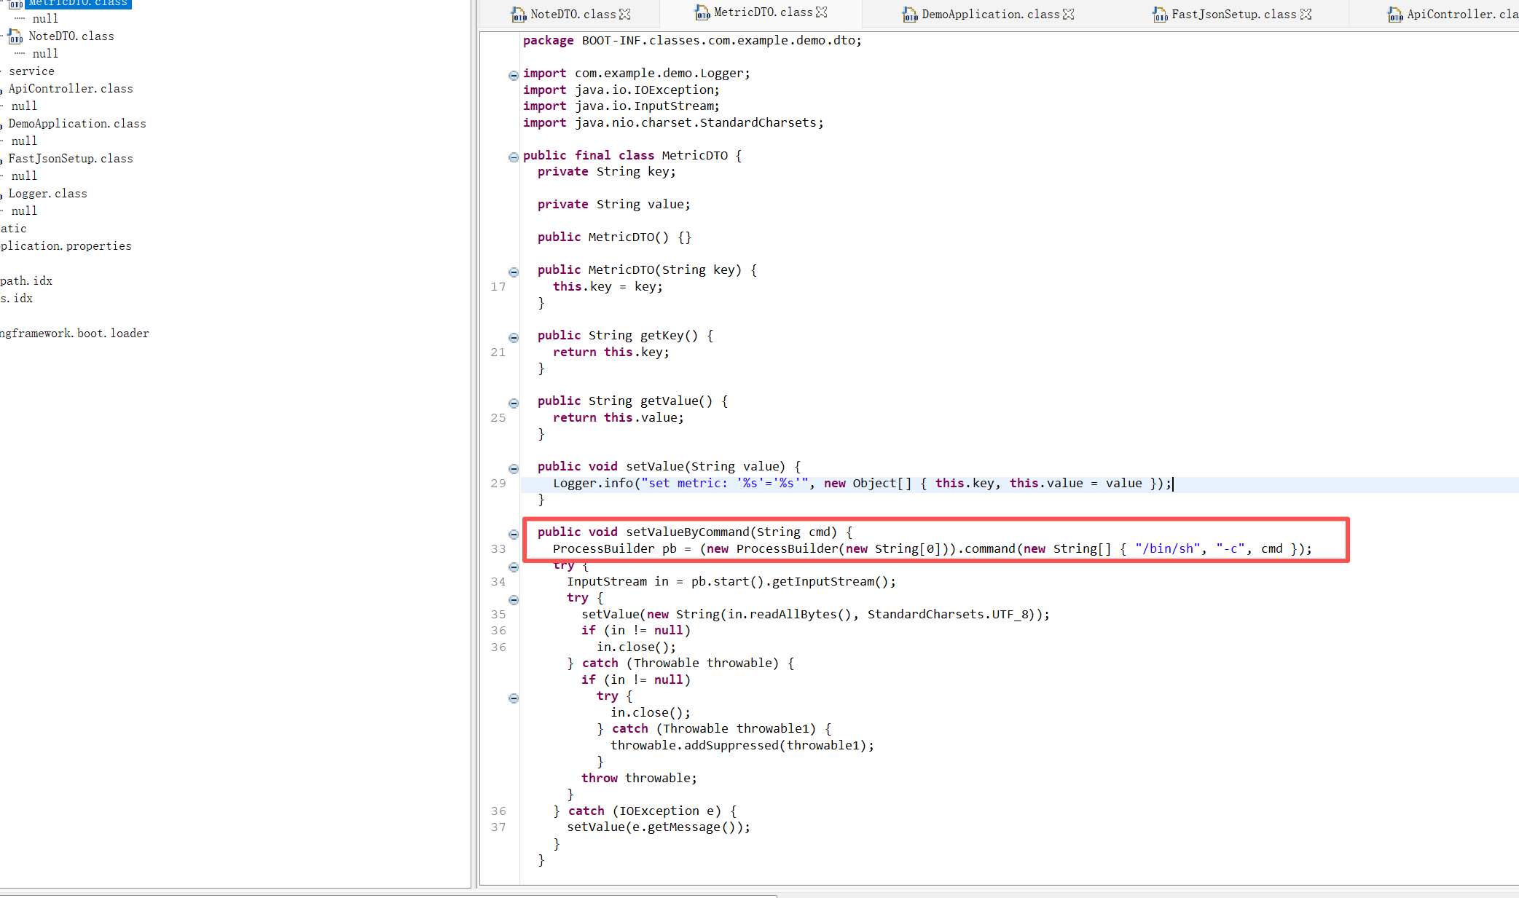Click the DemoApplication.class tab file icon

coord(910,14)
